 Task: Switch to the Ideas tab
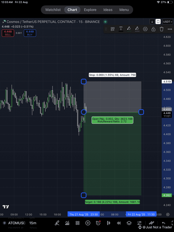108,10
